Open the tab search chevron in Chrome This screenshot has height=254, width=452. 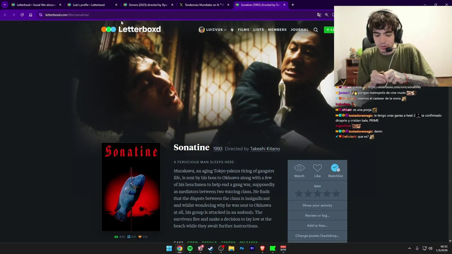point(5,5)
